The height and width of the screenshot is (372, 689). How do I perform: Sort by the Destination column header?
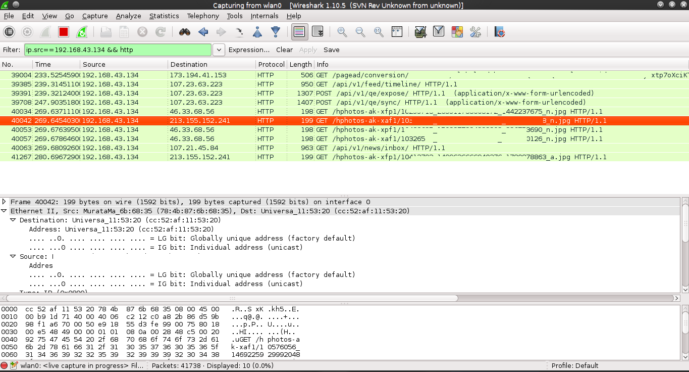coord(211,64)
